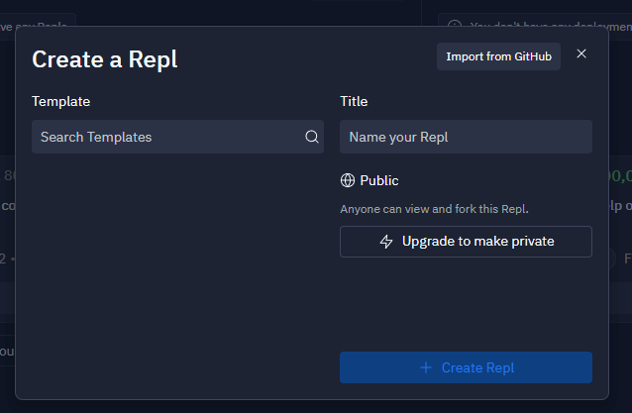Click the lightning bolt icon on Upgrade button
This screenshot has height=413, width=632.
(386, 242)
